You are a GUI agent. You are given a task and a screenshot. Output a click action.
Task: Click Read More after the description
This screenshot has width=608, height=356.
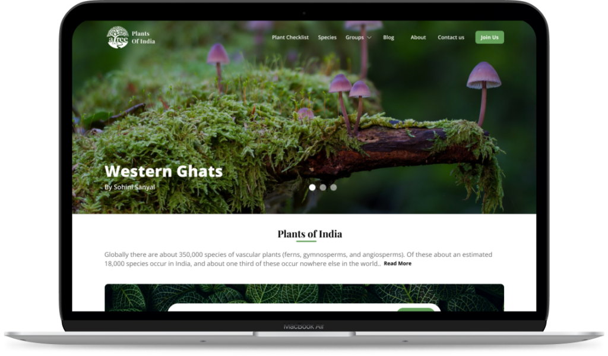tap(397, 263)
